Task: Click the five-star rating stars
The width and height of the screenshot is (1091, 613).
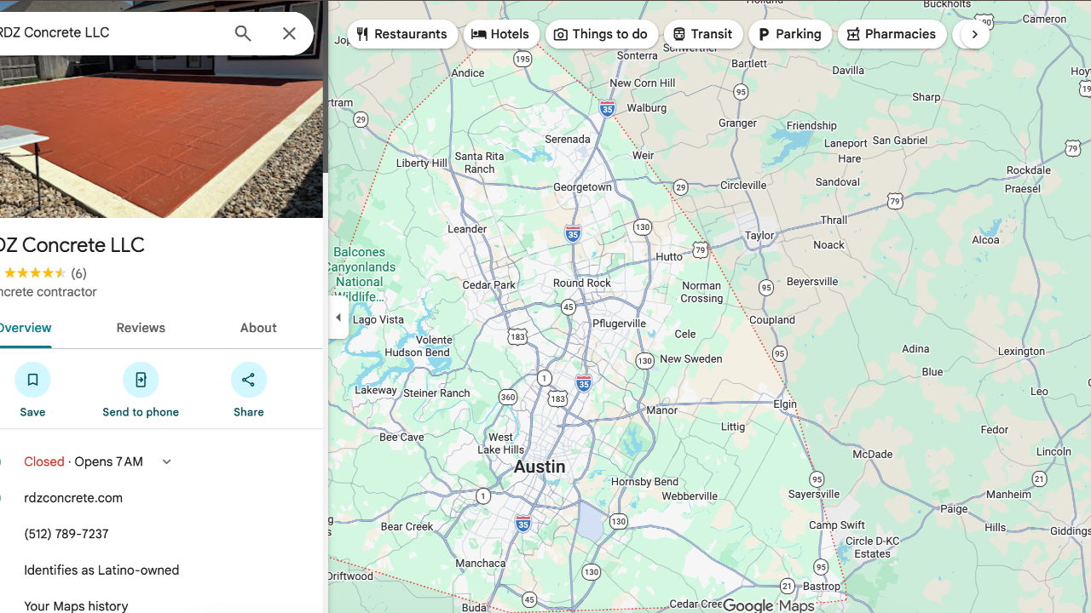Action: (x=34, y=273)
